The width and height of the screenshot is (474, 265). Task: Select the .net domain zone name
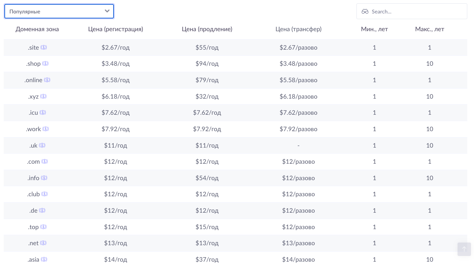pyautogui.click(x=34, y=243)
